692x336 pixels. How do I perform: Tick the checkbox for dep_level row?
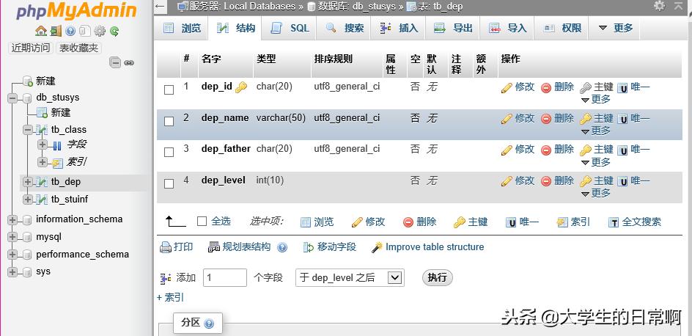169,183
